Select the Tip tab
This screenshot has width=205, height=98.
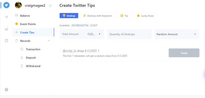(124, 16)
